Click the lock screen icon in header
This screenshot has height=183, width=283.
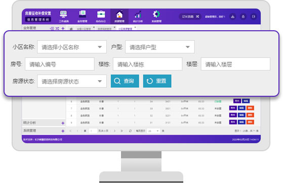(243, 17)
